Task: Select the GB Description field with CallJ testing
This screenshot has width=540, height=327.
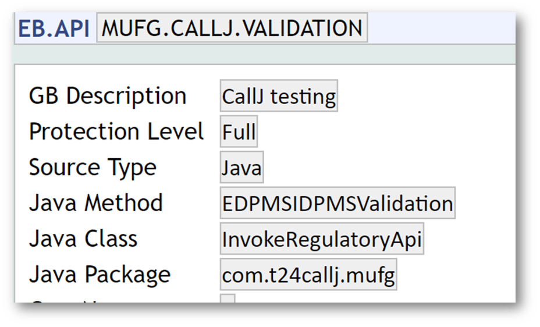Action: pyautogui.click(x=279, y=97)
